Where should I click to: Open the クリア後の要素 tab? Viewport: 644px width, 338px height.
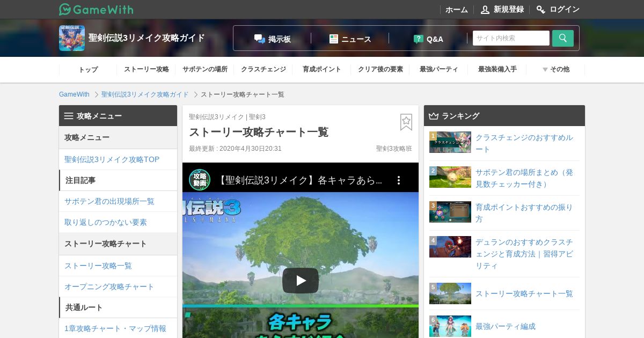click(380, 69)
